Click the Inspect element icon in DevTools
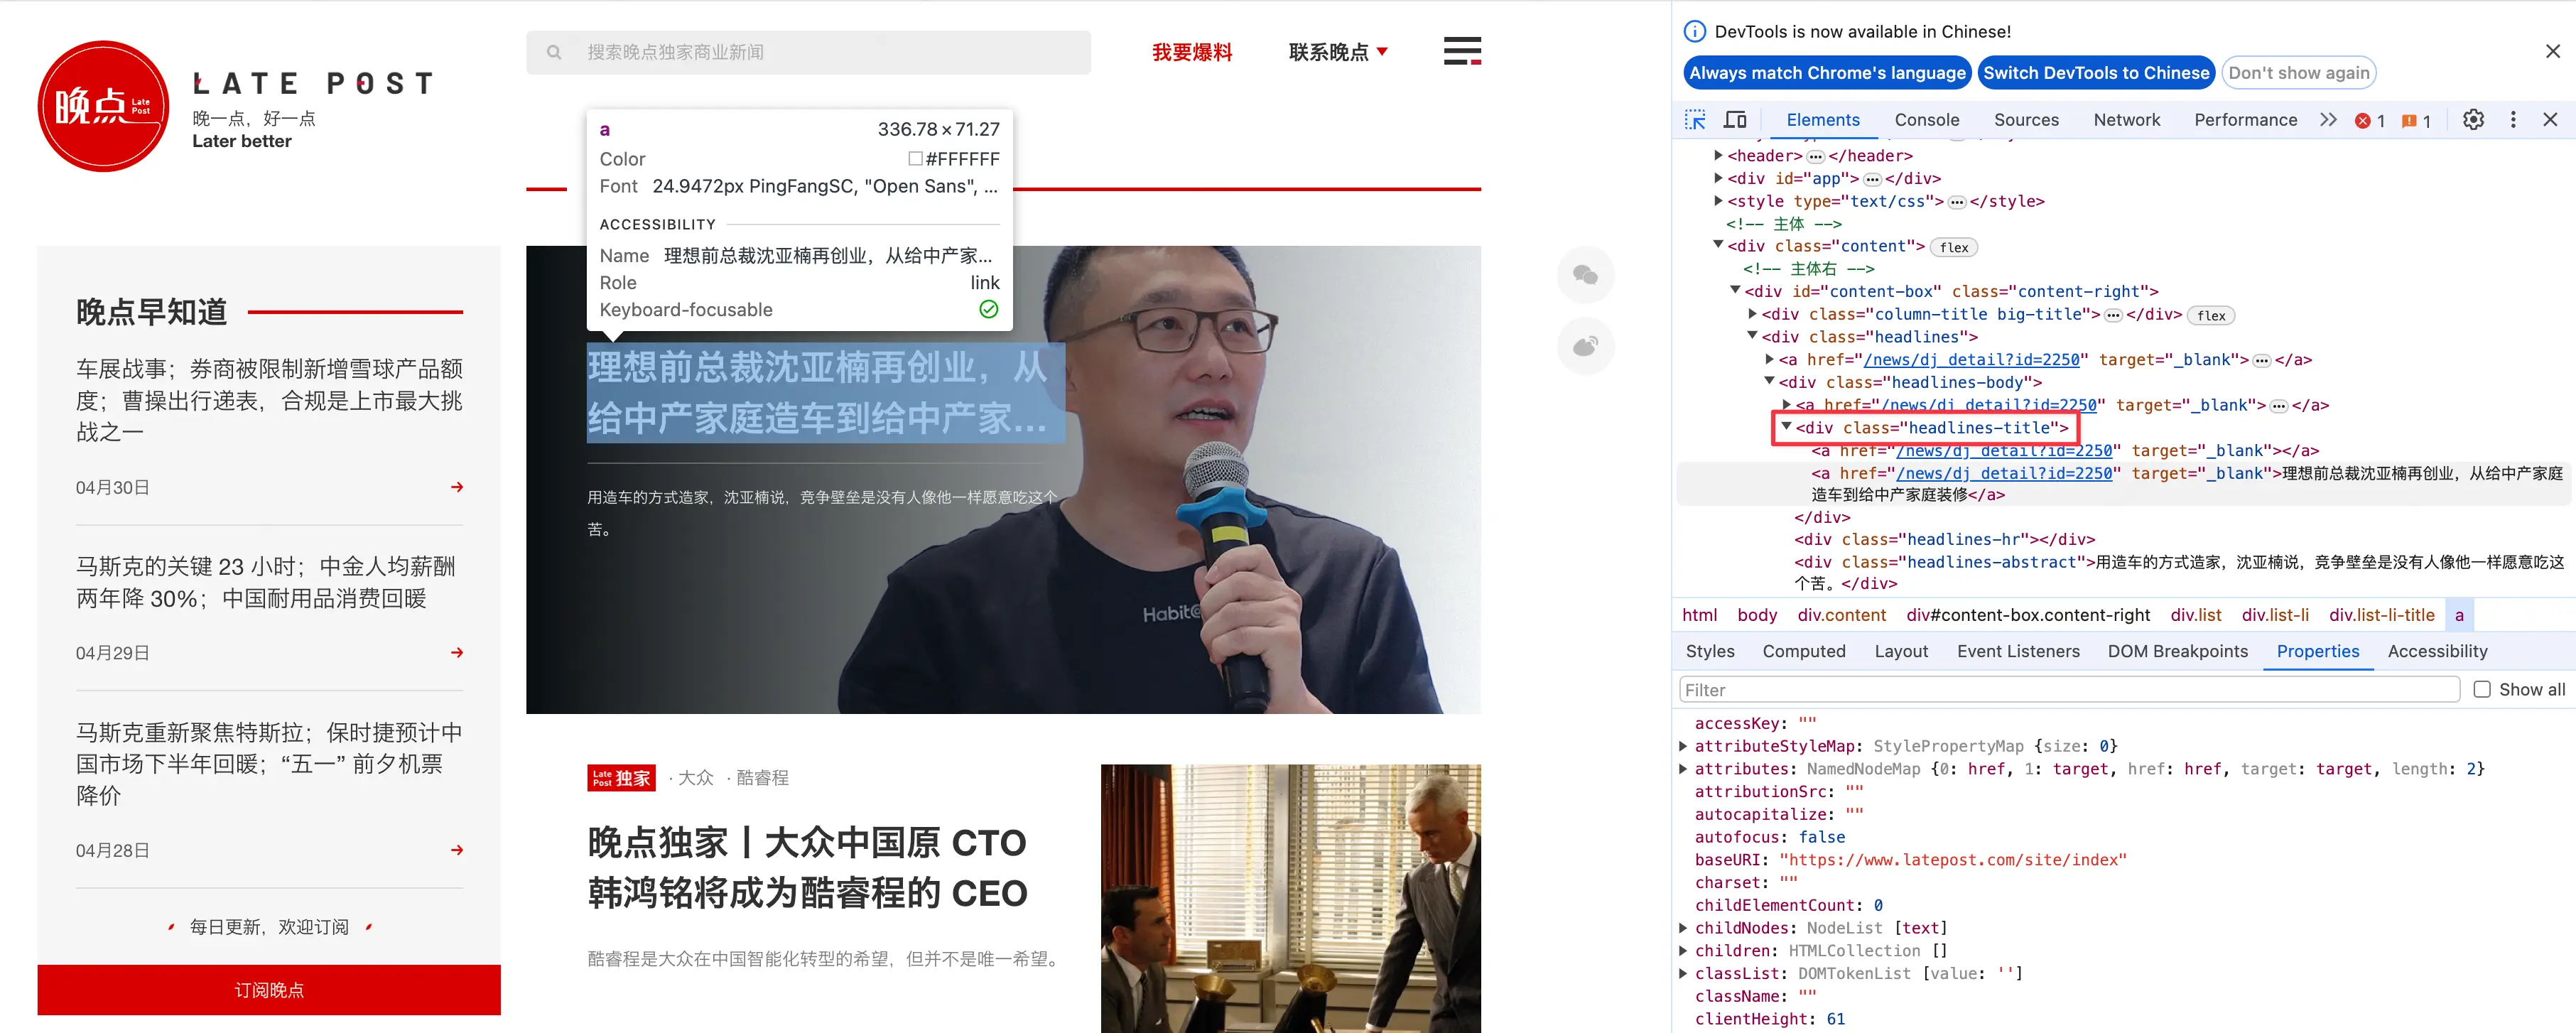The width and height of the screenshot is (2576, 1033). coord(1695,120)
